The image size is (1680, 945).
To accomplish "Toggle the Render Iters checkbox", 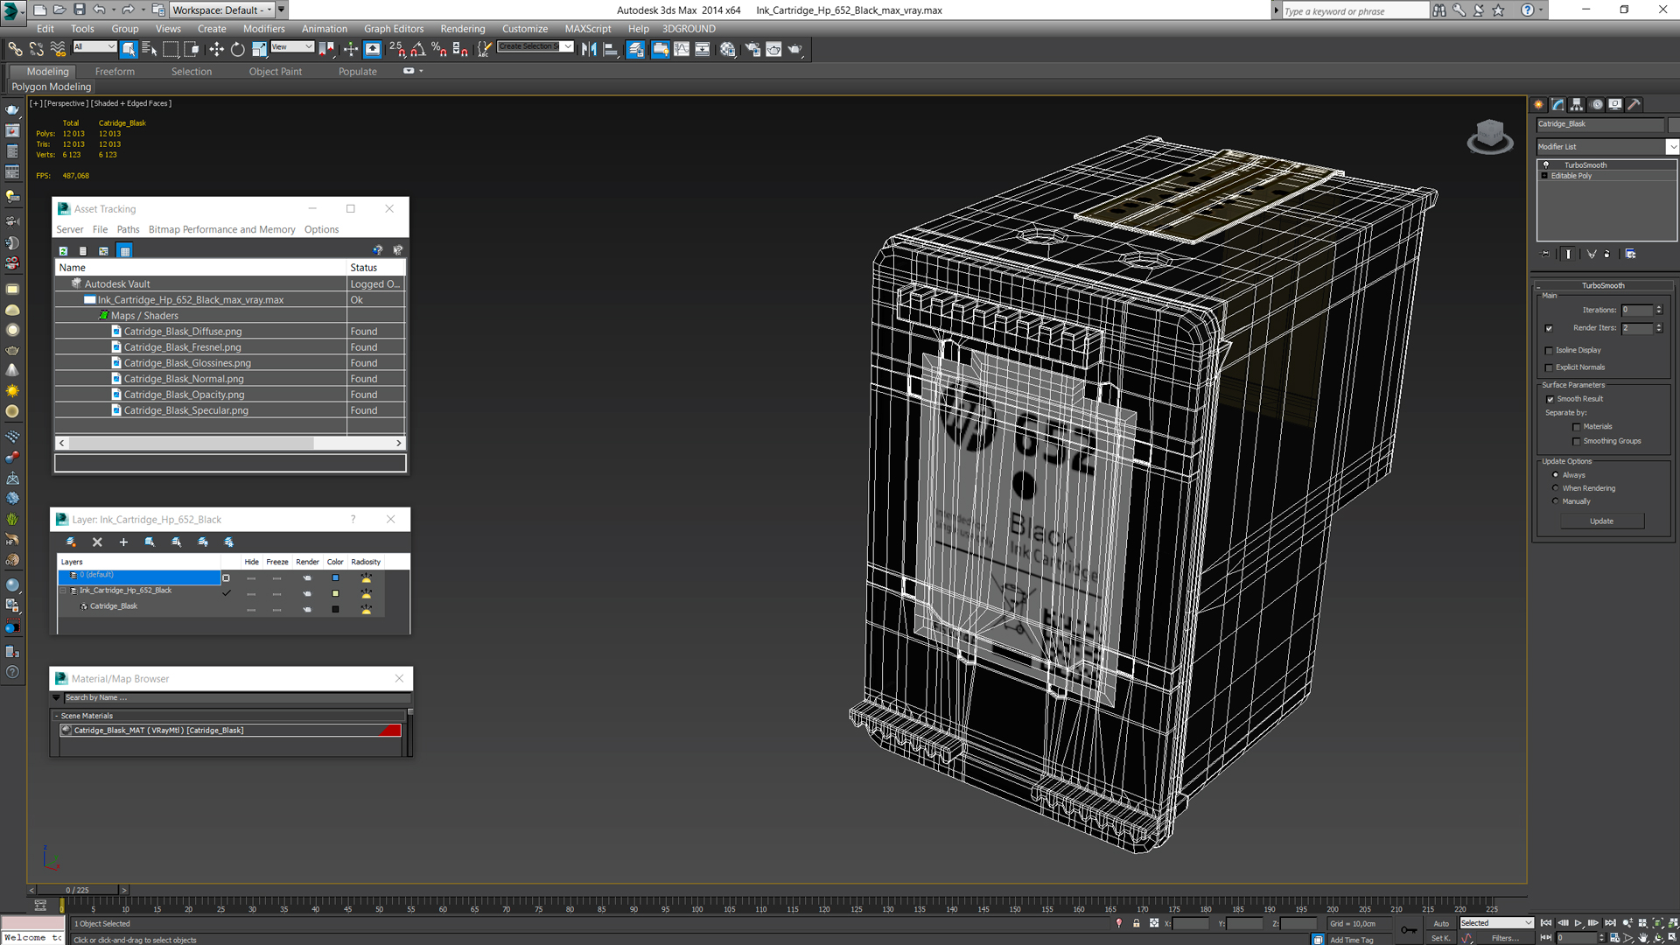I will [x=1549, y=328].
